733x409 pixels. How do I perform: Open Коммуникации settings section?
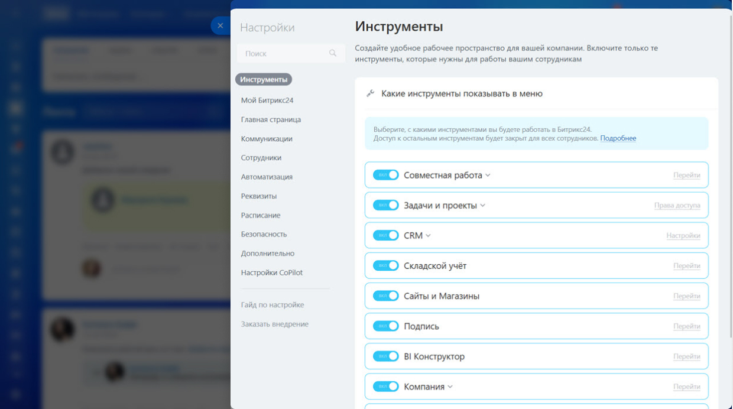click(267, 139)
